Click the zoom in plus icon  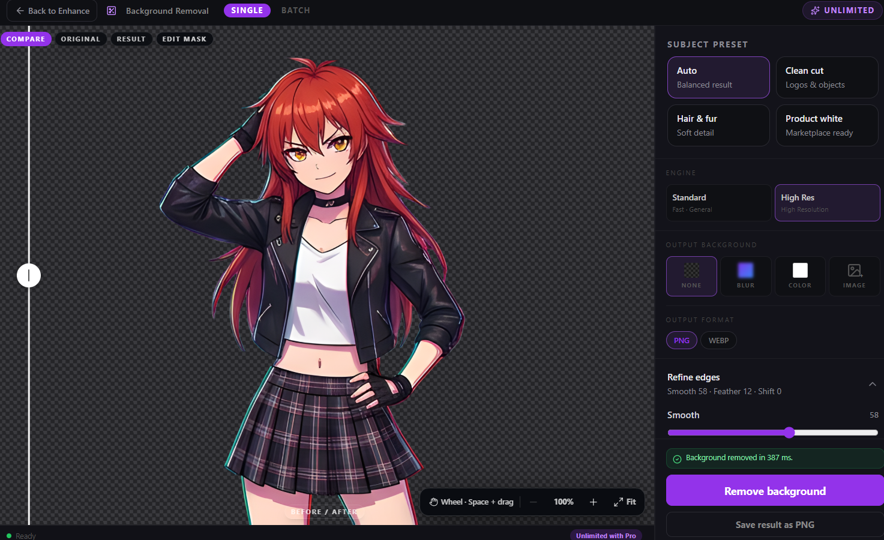click(593, 502)
